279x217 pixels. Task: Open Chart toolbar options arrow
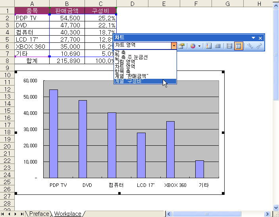point(253,38)
